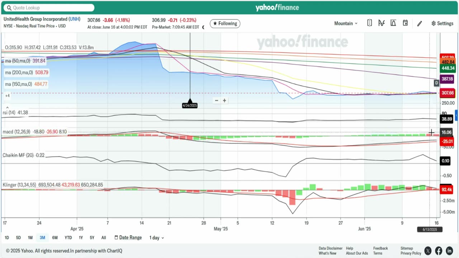The height and width of the screenshot is (258, 459).
Task: Open chart Settings
Action: [x=442, y=23]
